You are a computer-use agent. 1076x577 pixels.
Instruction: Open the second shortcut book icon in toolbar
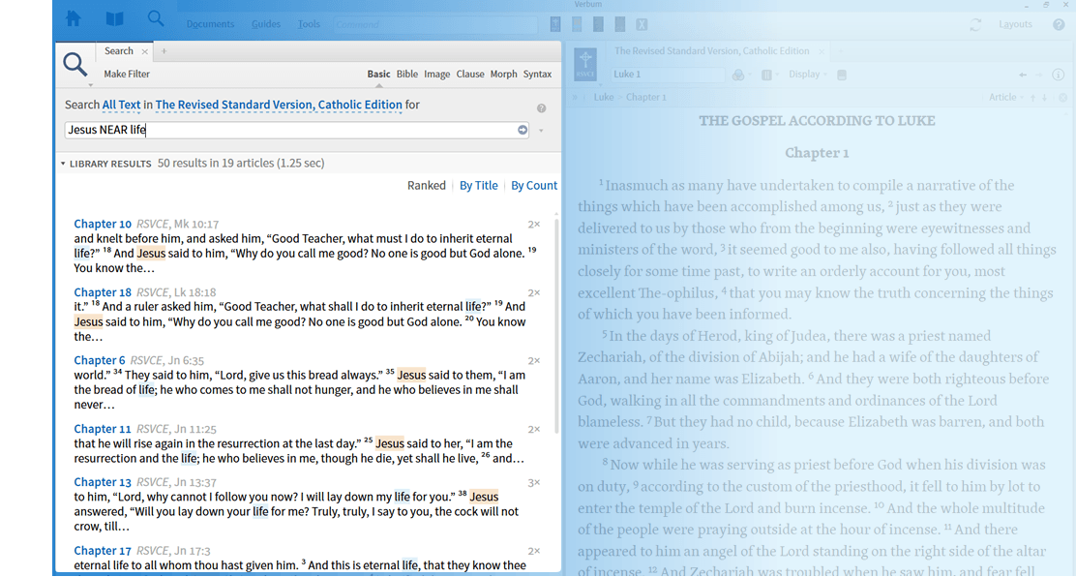coord(577,25)
